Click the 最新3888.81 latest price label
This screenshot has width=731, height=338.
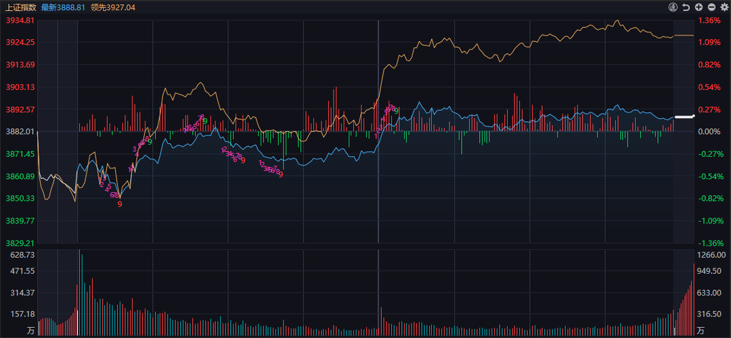(x=64, y=7)
